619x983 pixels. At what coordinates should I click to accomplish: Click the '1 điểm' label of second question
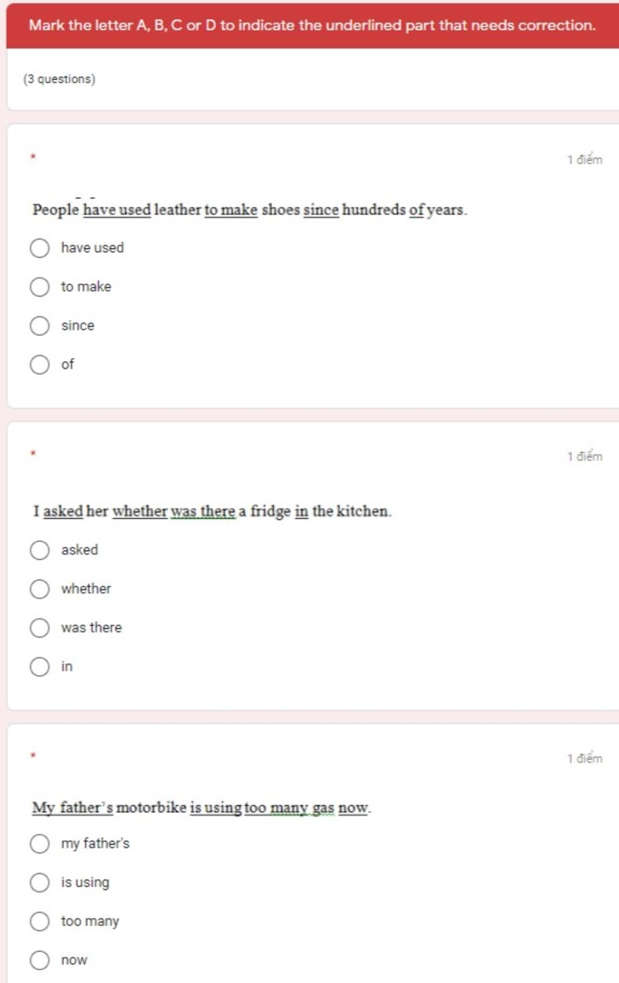[585, 456]
